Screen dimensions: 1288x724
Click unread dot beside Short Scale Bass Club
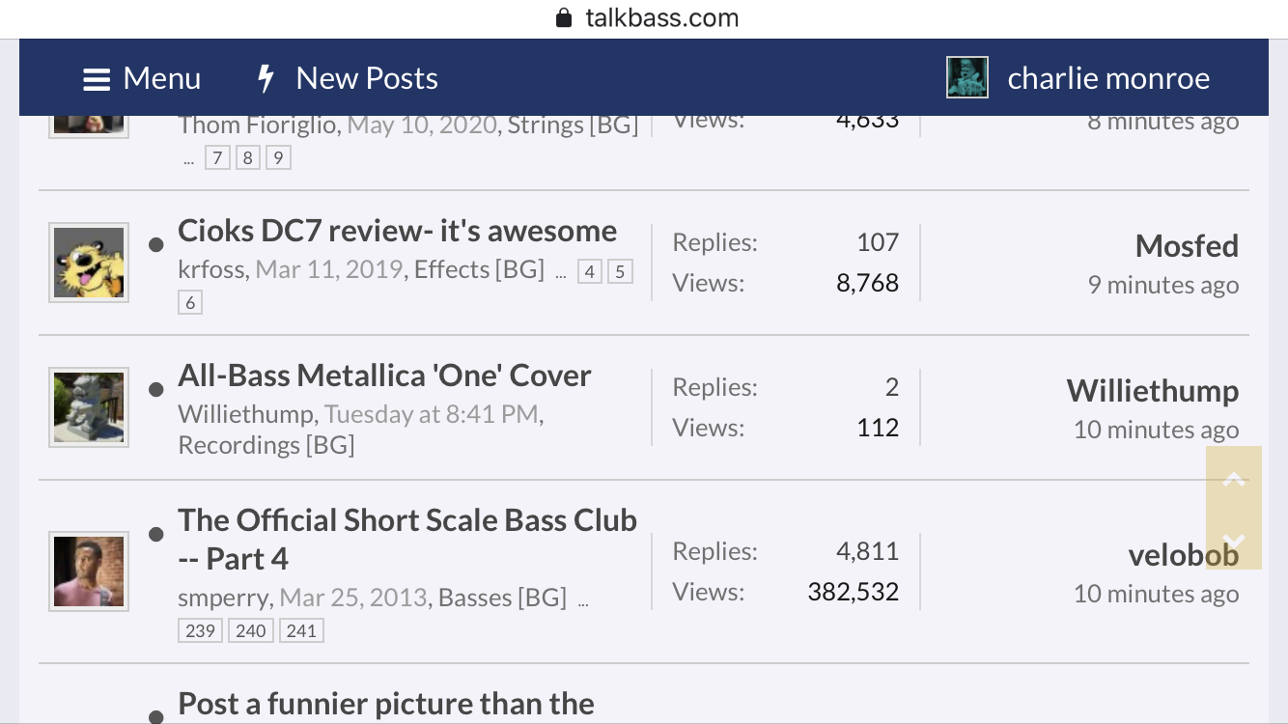155,535
